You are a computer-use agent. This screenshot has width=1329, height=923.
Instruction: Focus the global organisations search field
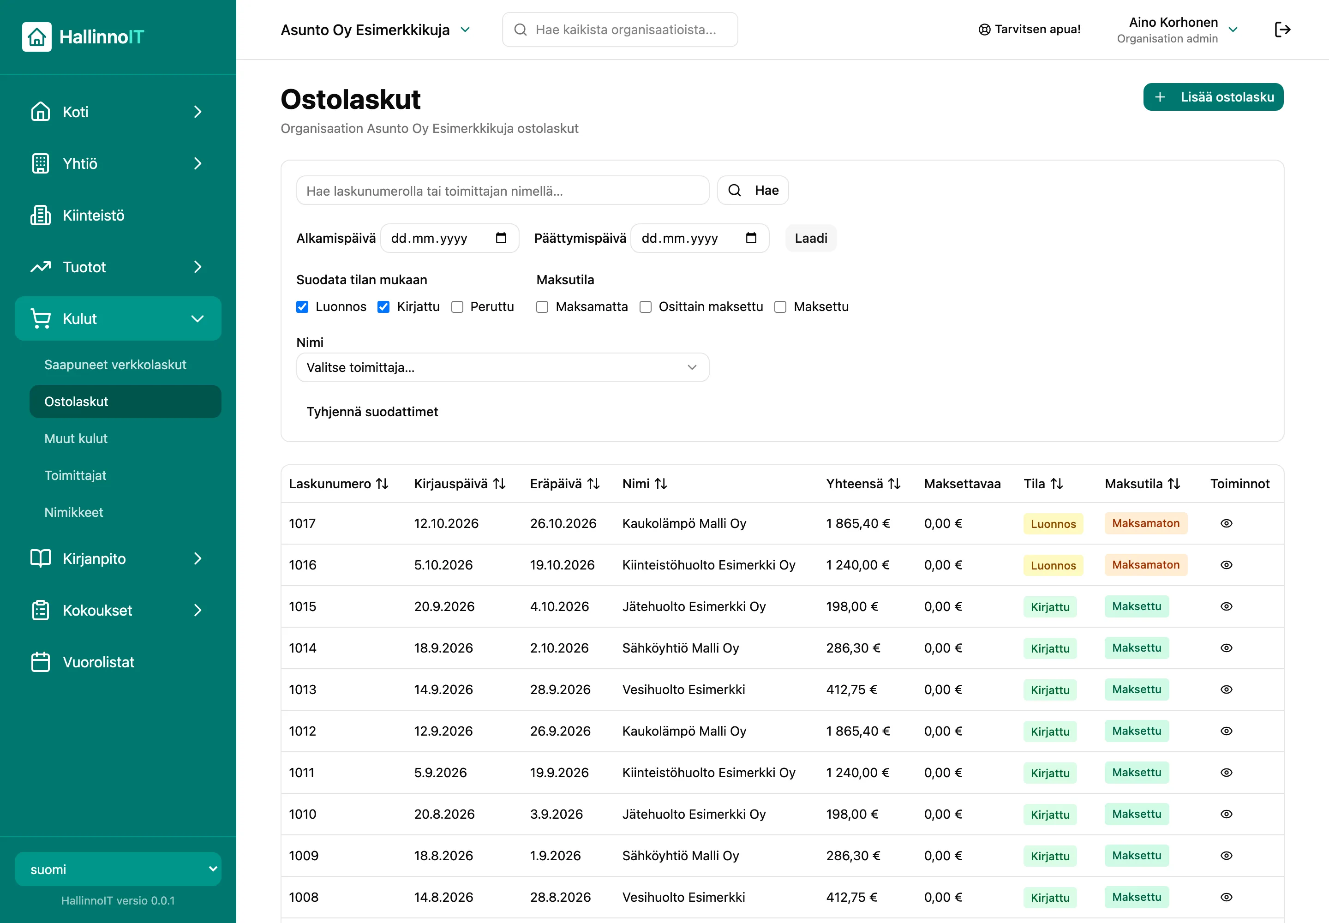click(620, 30)
